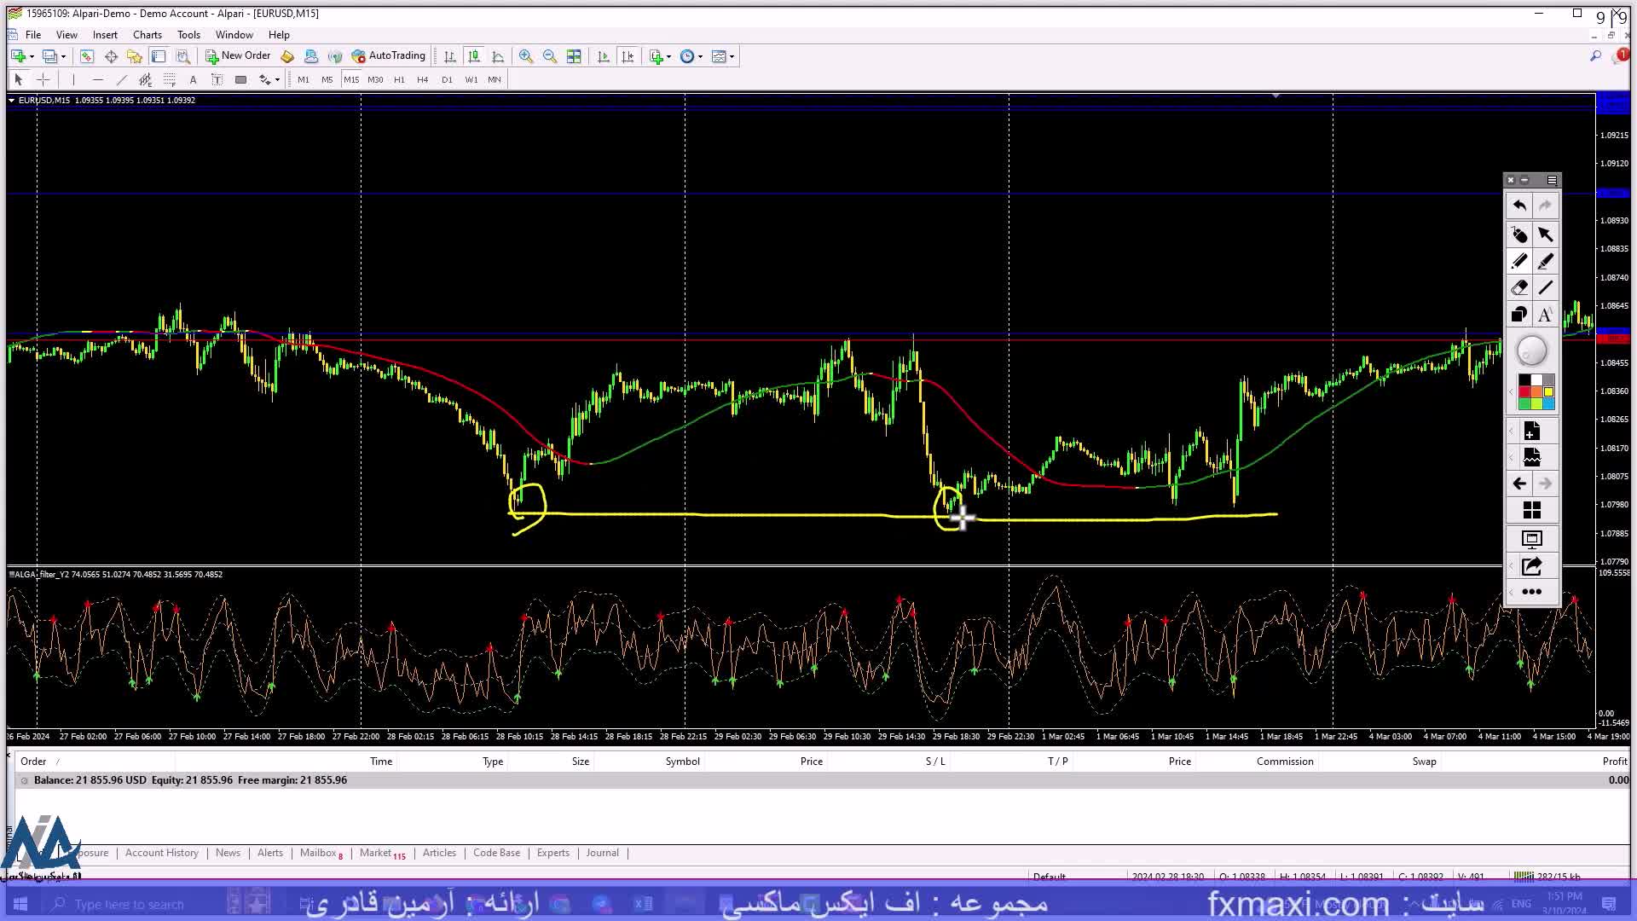Pick the highlighter tool in annotation panel
Screen dimensions: 1637x921
pos(1545,262)
